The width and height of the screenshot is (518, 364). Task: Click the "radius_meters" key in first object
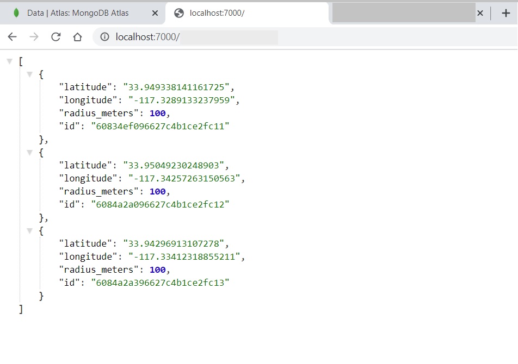point(98,113)
